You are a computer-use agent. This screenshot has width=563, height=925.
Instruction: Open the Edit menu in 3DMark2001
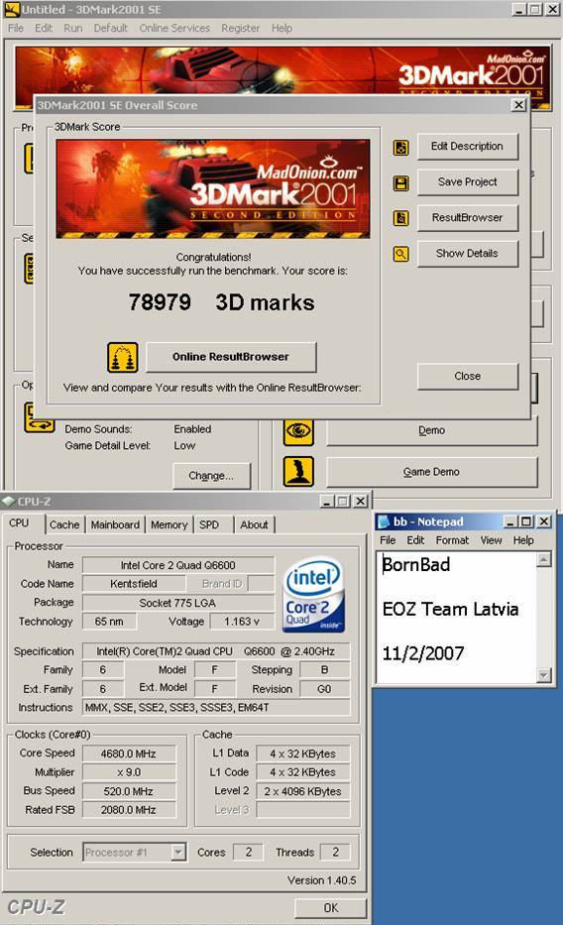pos(43,28)
